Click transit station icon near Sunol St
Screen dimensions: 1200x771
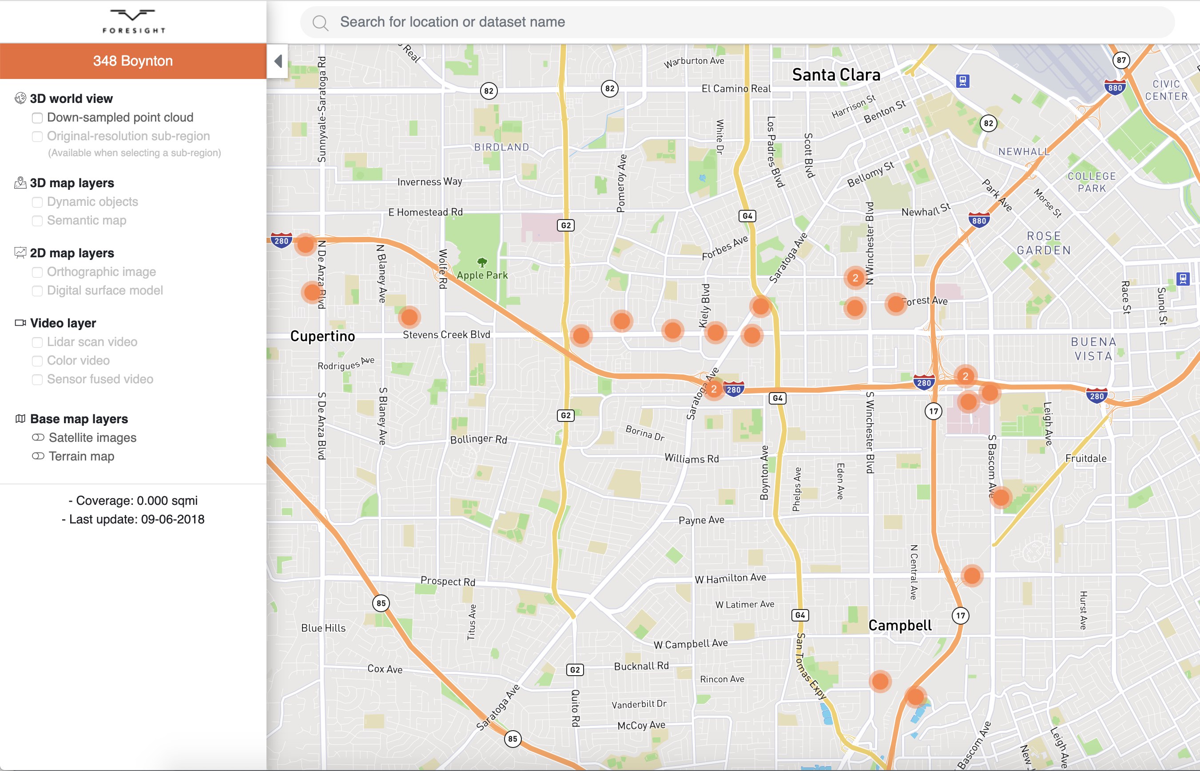pos(1183,278)
